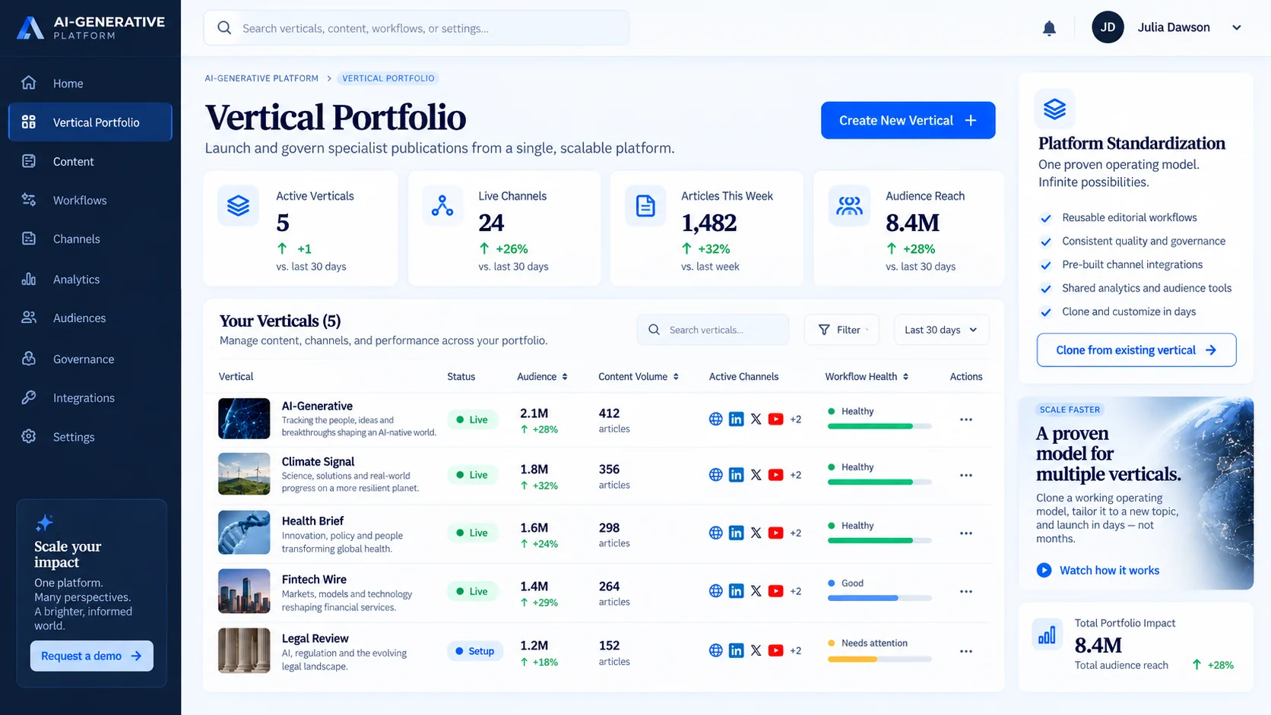This screenshot has height=715, width=1271.
Task: Sort the table by Content Volume column
Action: [639, 377]
